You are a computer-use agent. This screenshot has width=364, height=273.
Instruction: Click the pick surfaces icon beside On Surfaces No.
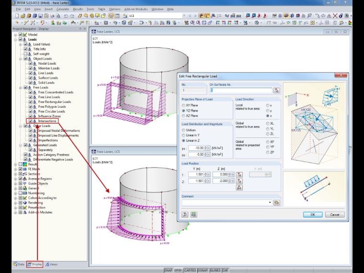(x=276, y=91)
